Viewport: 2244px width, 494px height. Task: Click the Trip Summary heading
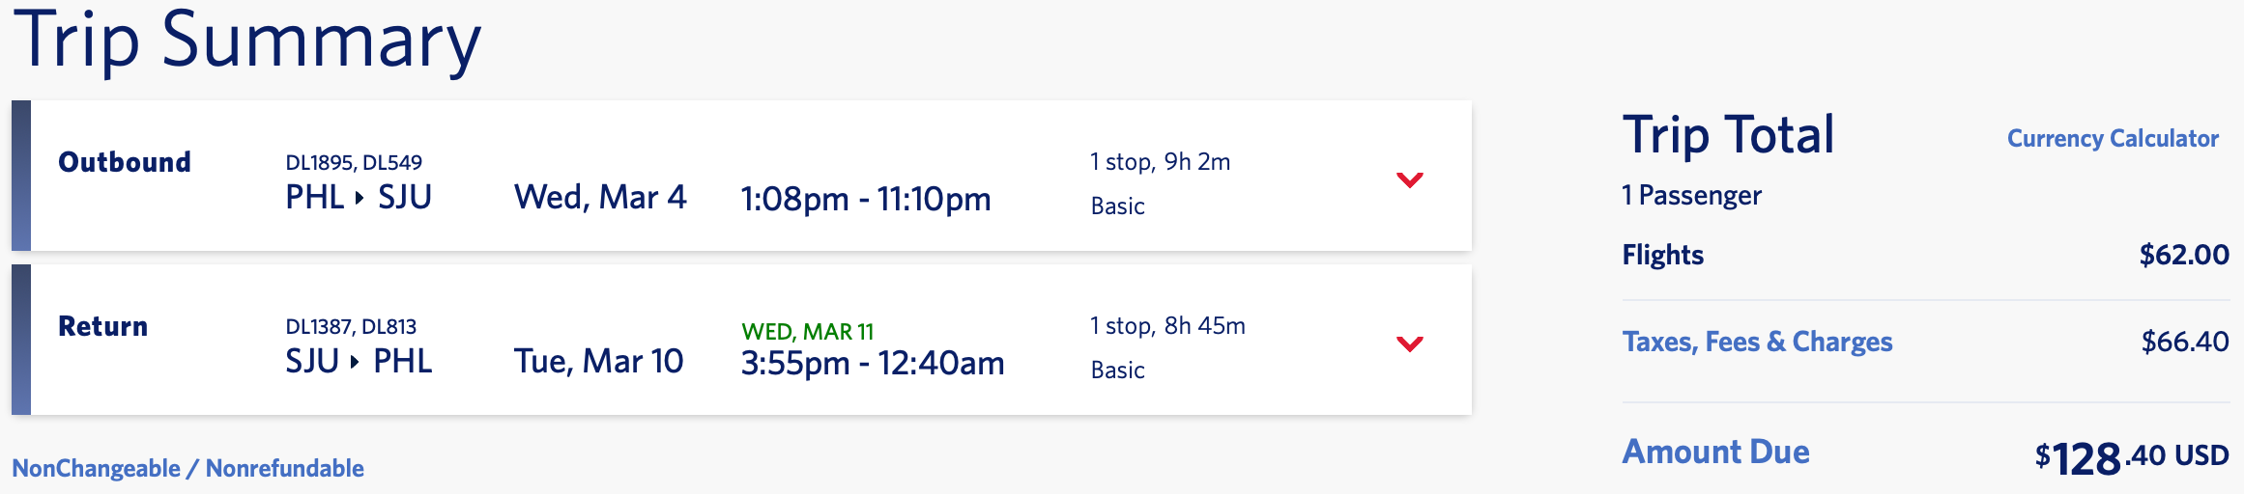[247, 42]
